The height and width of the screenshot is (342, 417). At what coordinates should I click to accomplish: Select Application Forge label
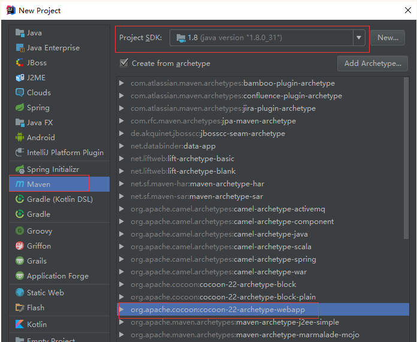pyautogui.click(x=58, y=276)
